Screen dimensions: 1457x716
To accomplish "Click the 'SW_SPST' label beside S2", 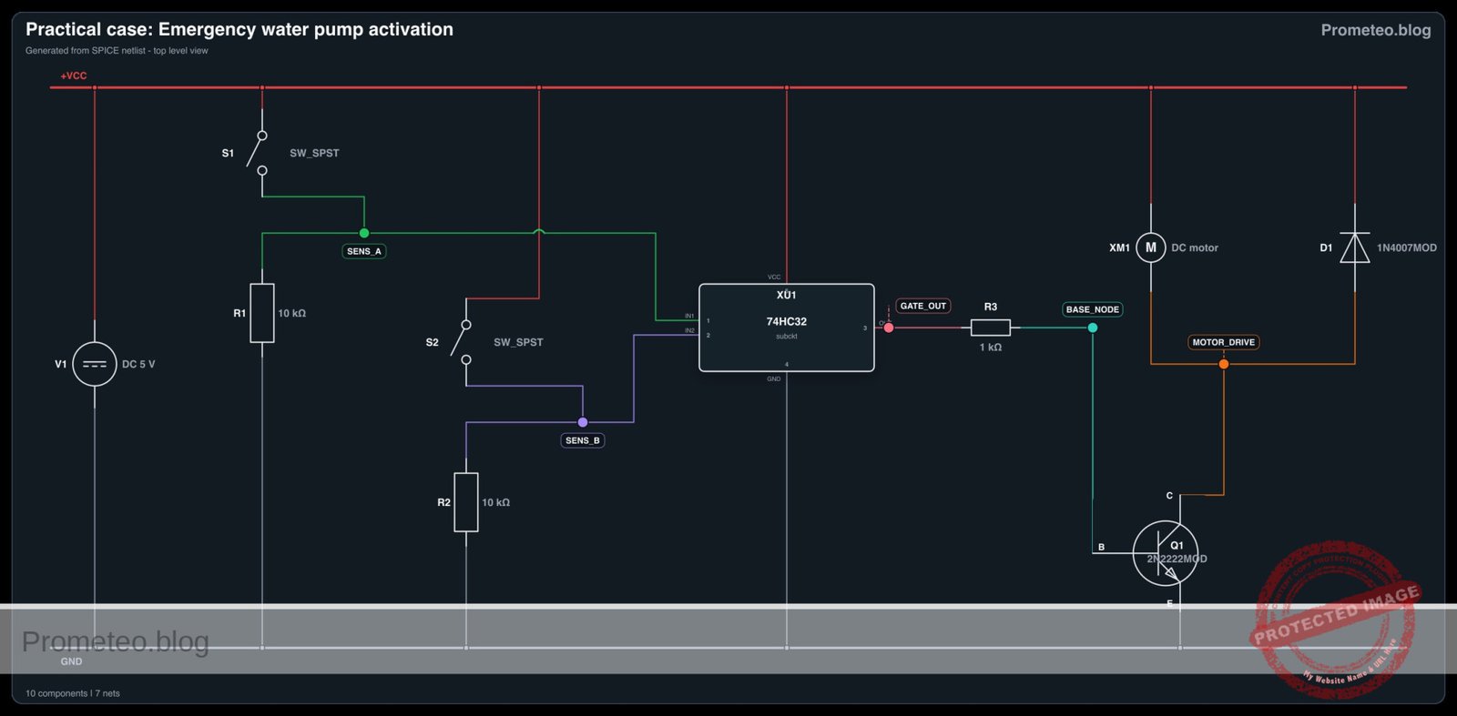I will [x=518, y=342].
